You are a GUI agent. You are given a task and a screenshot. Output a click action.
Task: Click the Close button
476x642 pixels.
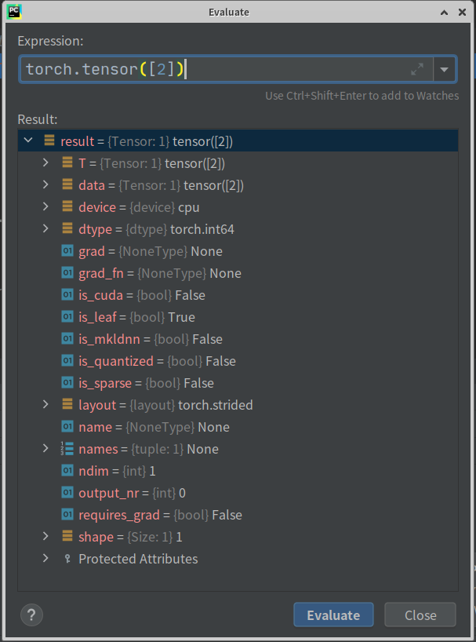pyautogui.click(x=420, y=615)
